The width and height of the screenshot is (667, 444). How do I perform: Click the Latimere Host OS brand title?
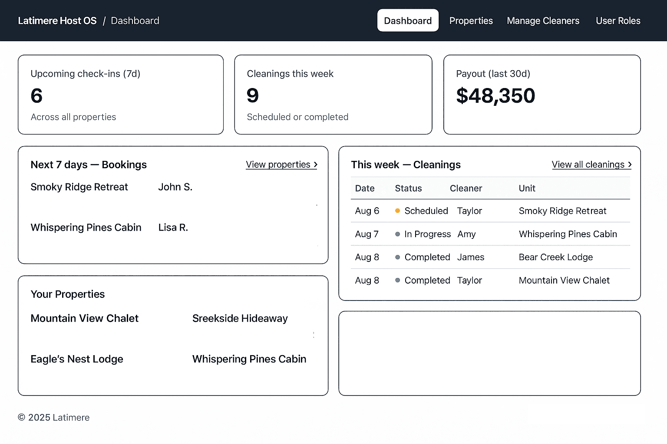57,21
